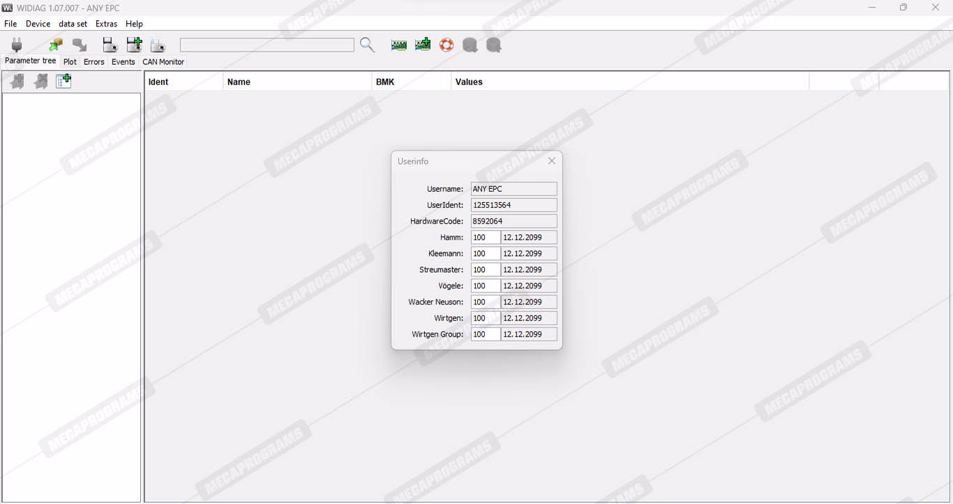Click the Username field showing ANY EPC

point(513,189)
